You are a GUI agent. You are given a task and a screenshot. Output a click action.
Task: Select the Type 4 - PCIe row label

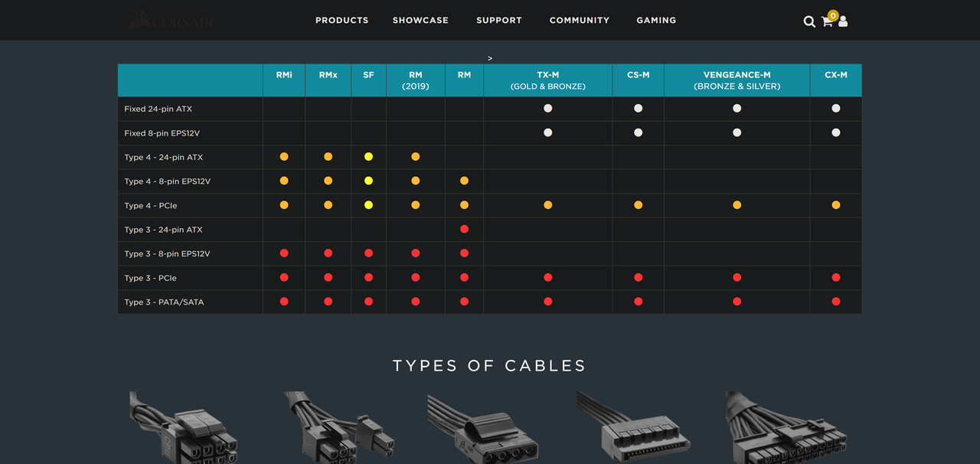point(151,205)
